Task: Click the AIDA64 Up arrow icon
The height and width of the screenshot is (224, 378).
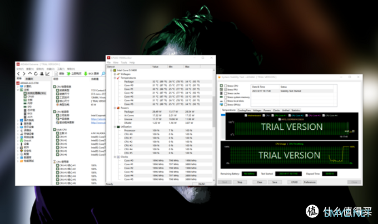Action: [30, 74]
